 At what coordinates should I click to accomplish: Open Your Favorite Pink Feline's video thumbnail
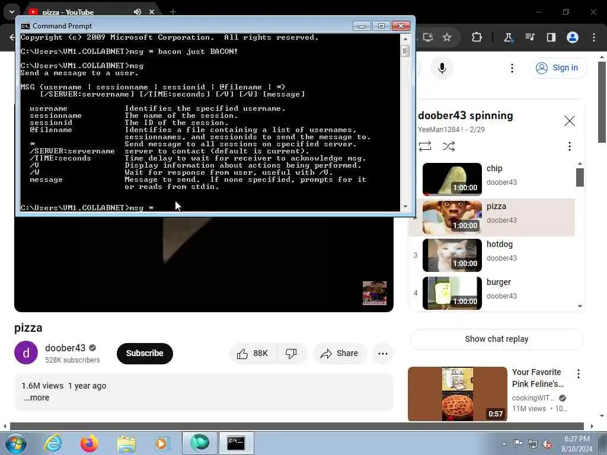point(457,394)
